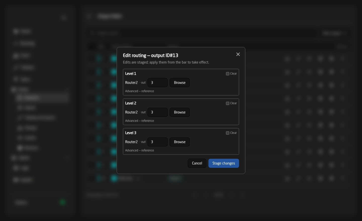Focus the Level 3 out number field

158,142
